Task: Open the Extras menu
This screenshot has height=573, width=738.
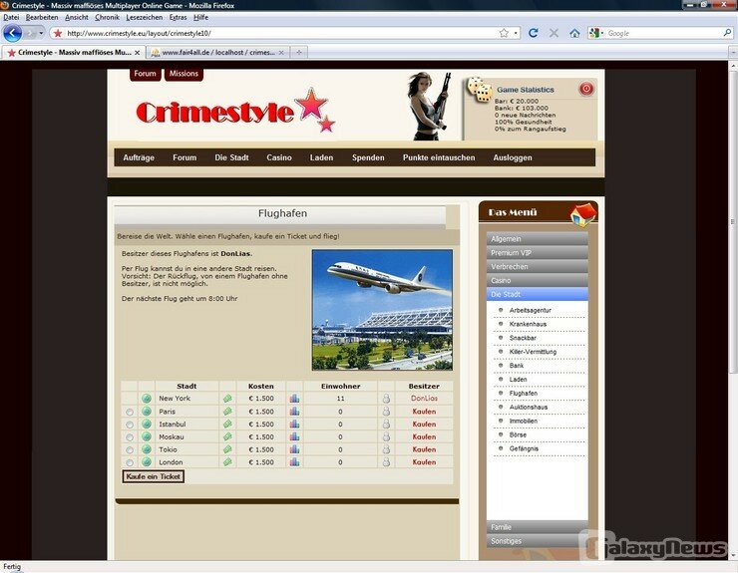Action: click(178, 17)
